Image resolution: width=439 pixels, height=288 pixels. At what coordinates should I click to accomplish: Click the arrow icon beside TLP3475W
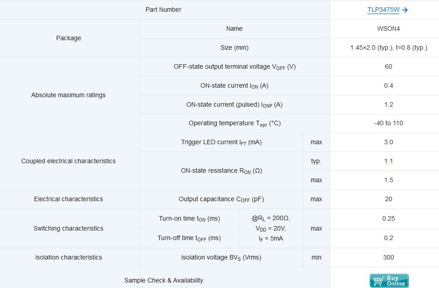(x=405, y=10)
